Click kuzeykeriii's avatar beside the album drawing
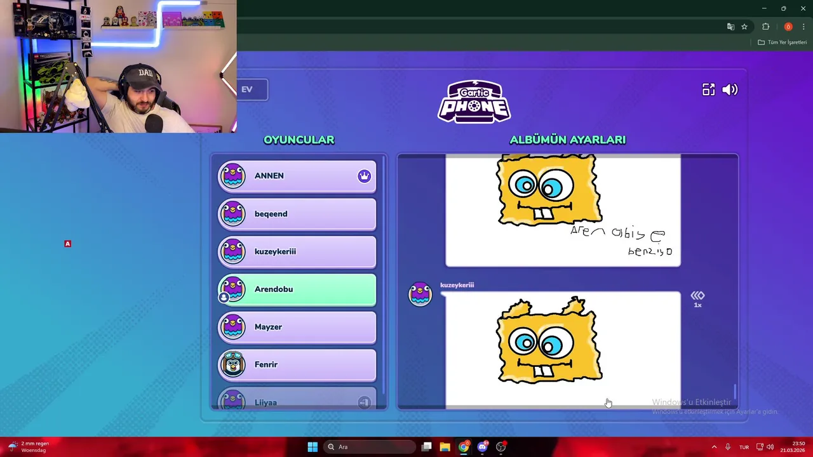 [x=420, y=294]
